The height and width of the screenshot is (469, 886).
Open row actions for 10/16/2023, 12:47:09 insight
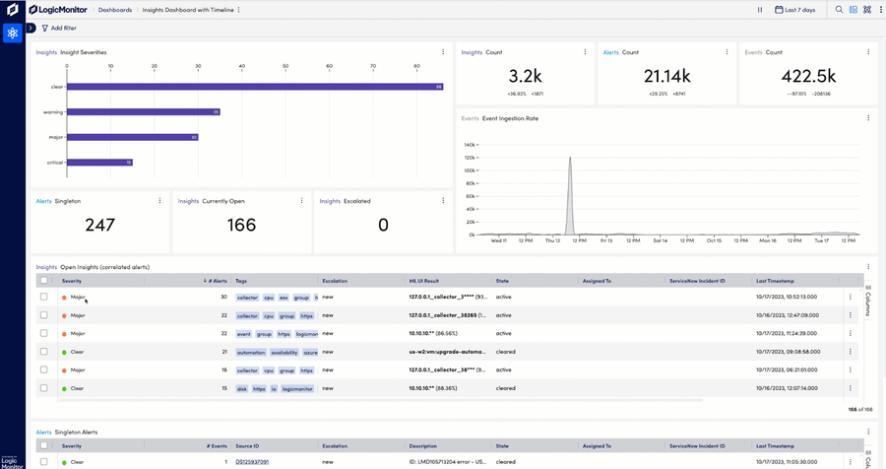[x=850, y=315]
